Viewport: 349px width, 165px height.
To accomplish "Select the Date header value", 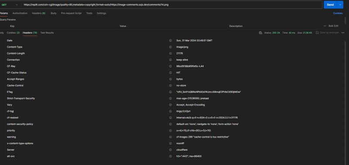I will (x=194, y=40).
